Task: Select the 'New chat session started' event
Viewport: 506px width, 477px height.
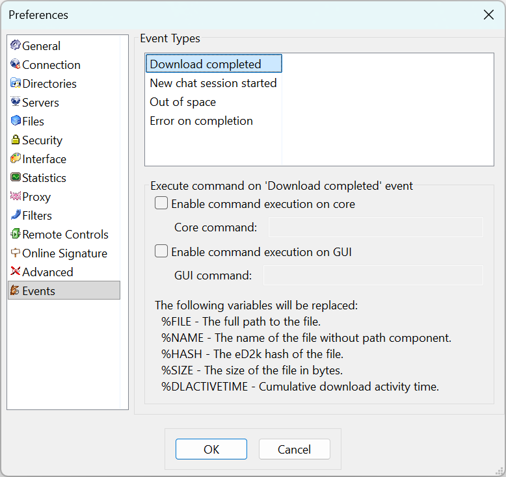Action: click(x=213, y=83)
